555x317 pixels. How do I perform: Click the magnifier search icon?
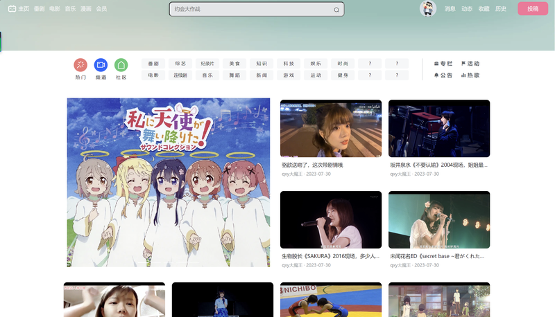(336, 10)
